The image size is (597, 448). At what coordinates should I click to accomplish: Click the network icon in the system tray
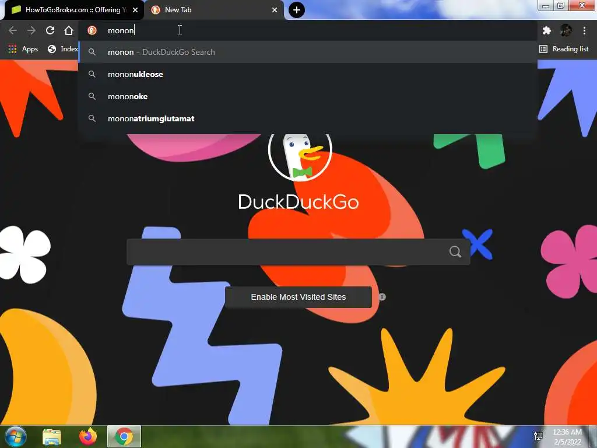tap(538, 436)
